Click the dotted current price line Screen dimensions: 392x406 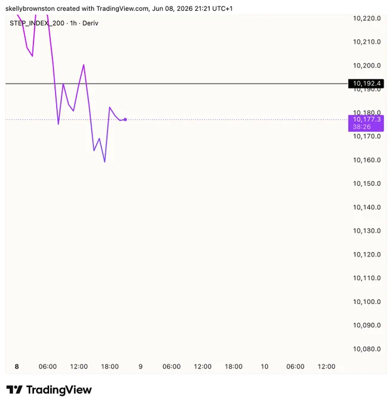(x=233, y=119)
